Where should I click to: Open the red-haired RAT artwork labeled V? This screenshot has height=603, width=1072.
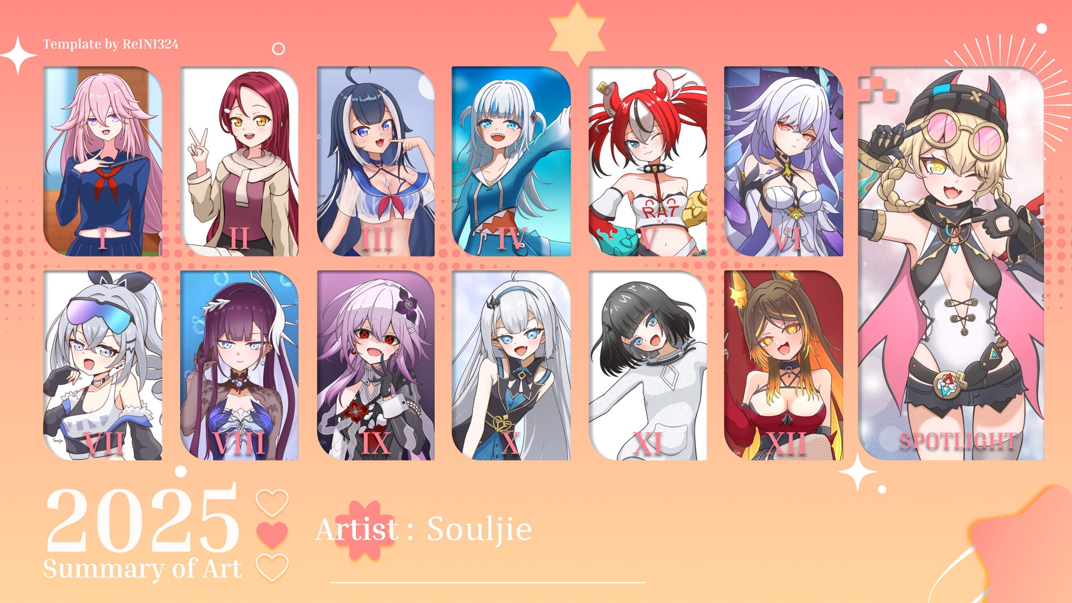(647, 161)
